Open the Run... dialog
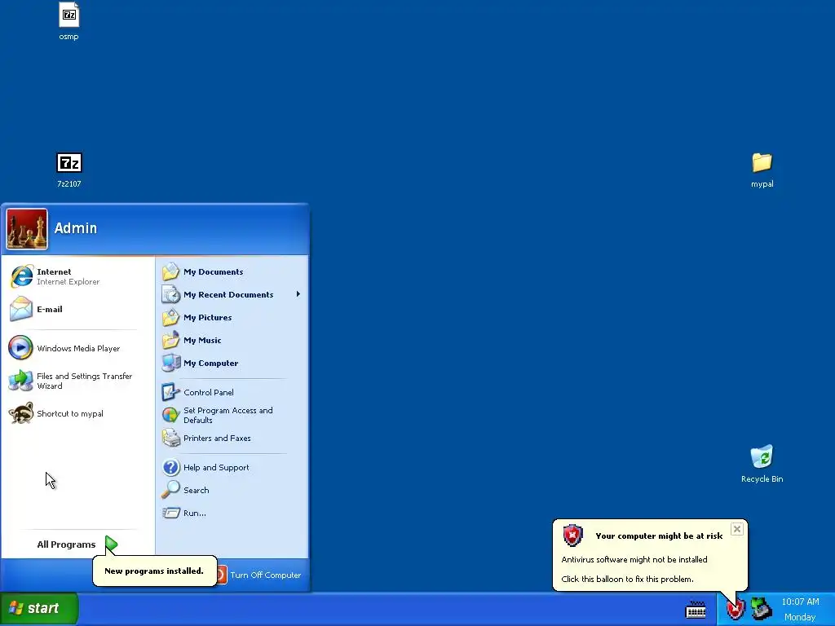The height and width of the screenshot is (626, 835). point(231,514)
